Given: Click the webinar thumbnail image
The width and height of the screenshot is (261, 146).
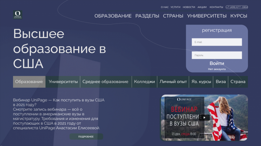Looking at the screenshot, I should click(x=204, y=118).
